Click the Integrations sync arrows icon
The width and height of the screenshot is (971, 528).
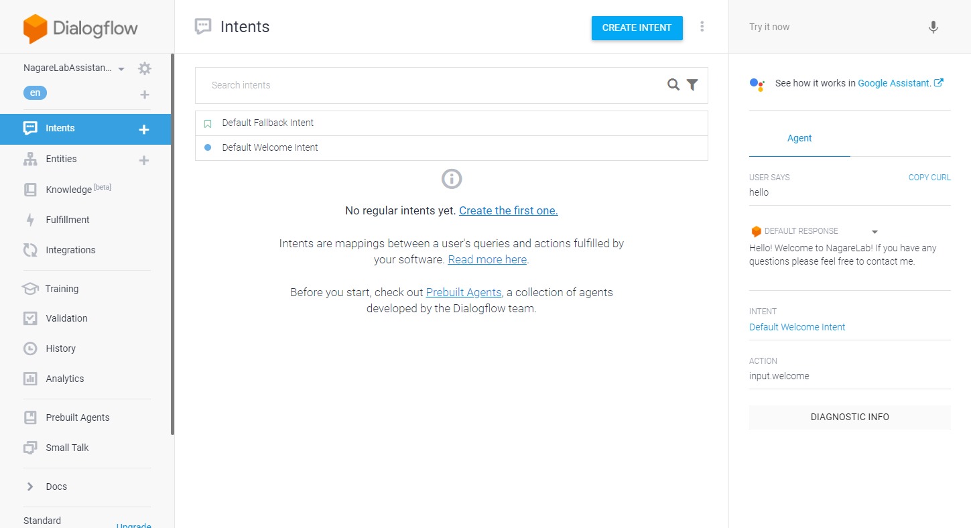[x=30, y=250]
